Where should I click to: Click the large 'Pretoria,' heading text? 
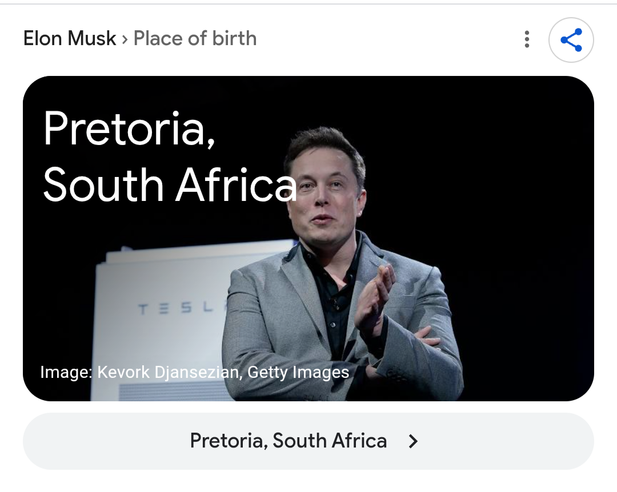[129, 129]
